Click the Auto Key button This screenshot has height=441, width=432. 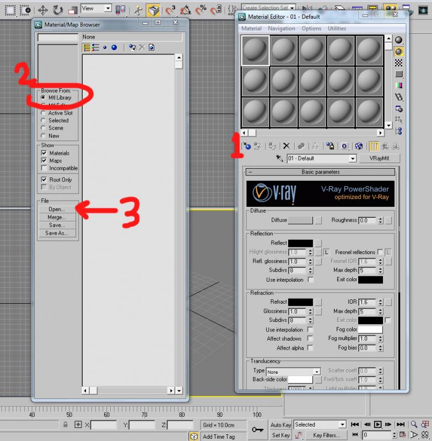(x=280, y=424)
